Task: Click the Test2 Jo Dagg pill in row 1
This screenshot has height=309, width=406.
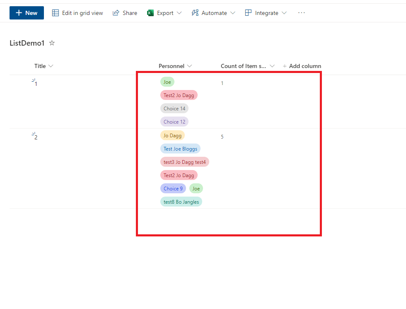Action: (179, 95)
